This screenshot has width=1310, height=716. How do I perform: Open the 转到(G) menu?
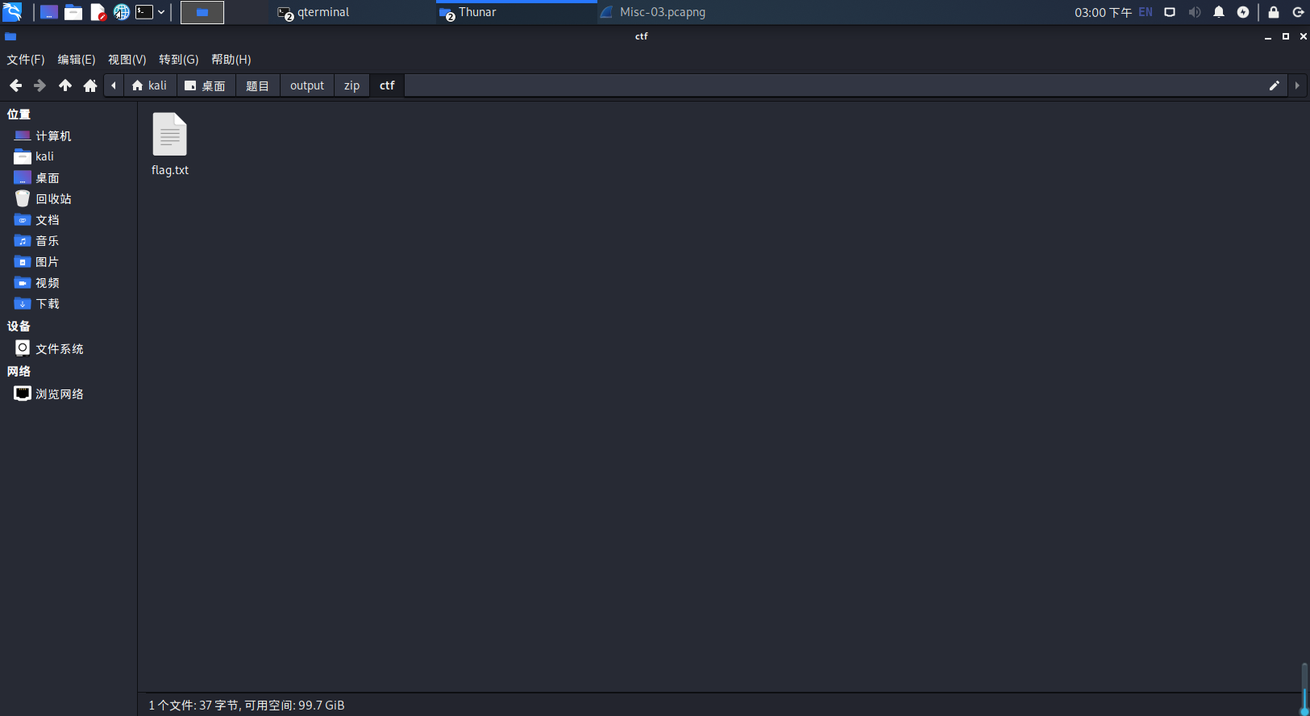[178, 60]
